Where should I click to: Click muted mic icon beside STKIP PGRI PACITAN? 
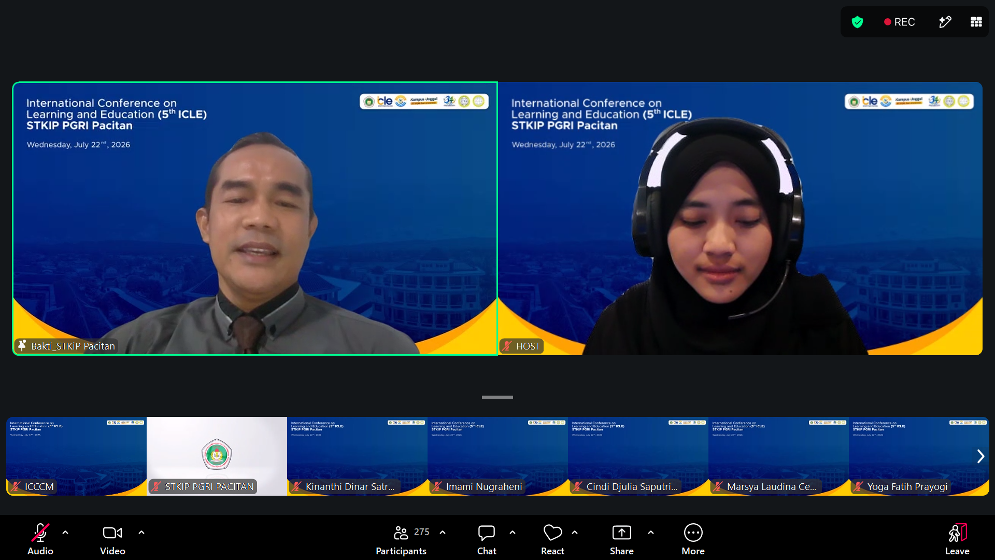point(156,486)
